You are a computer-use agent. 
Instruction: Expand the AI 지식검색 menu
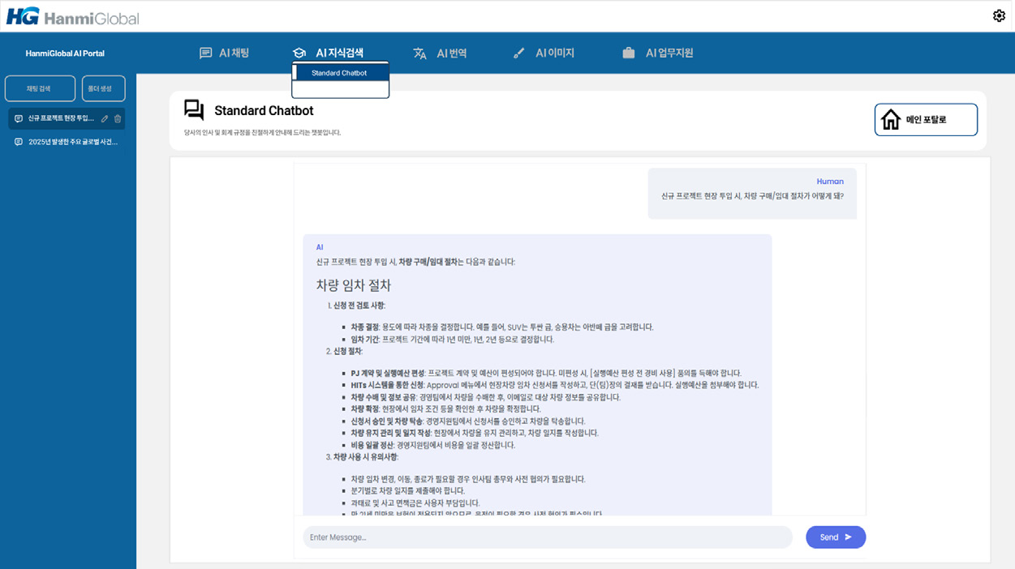(339, 53)
